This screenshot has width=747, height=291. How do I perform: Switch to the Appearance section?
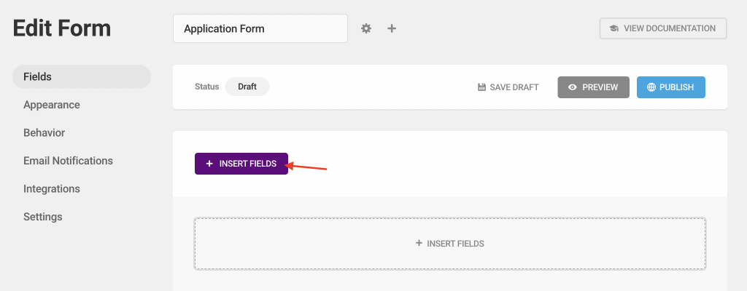pos(52,105)
